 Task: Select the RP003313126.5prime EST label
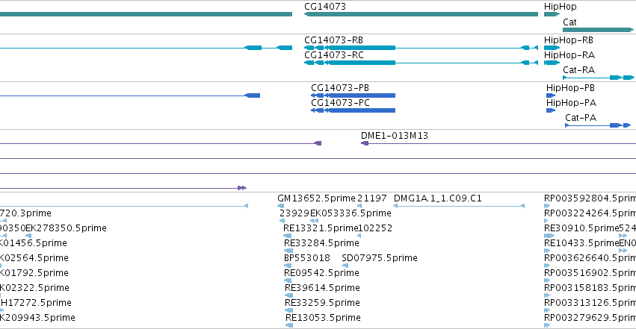[590, 303]
